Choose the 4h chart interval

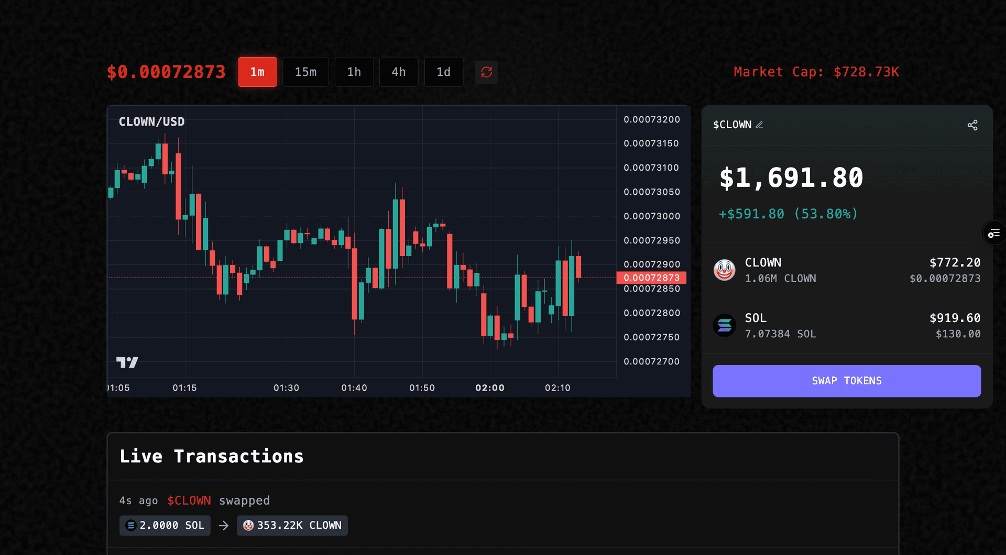click(399, 72)
